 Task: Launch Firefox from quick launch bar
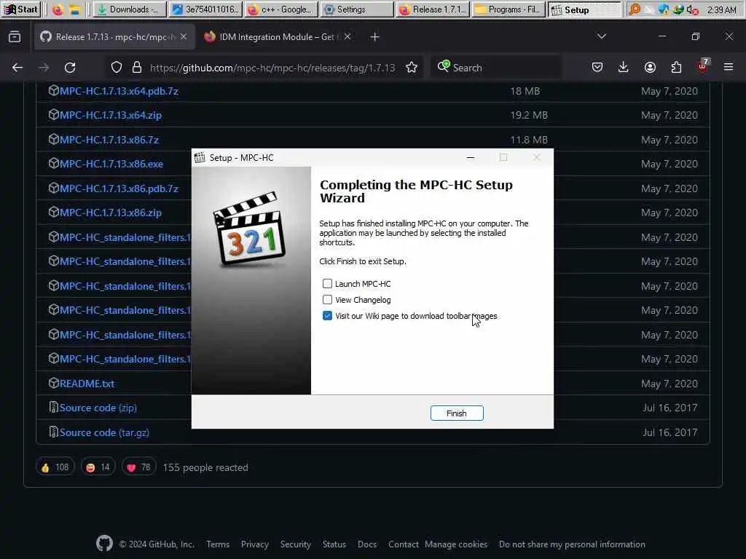pos(58,9)
